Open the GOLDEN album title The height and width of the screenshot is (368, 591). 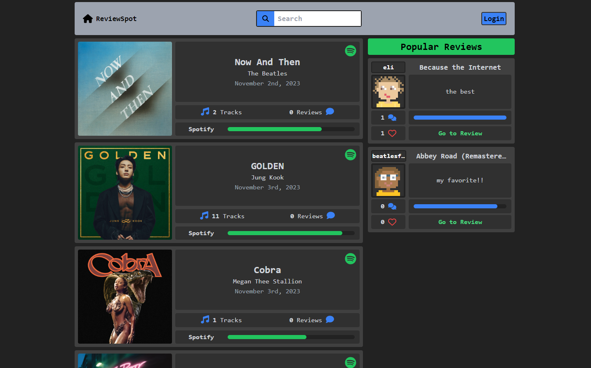click(x=267, y=166)
